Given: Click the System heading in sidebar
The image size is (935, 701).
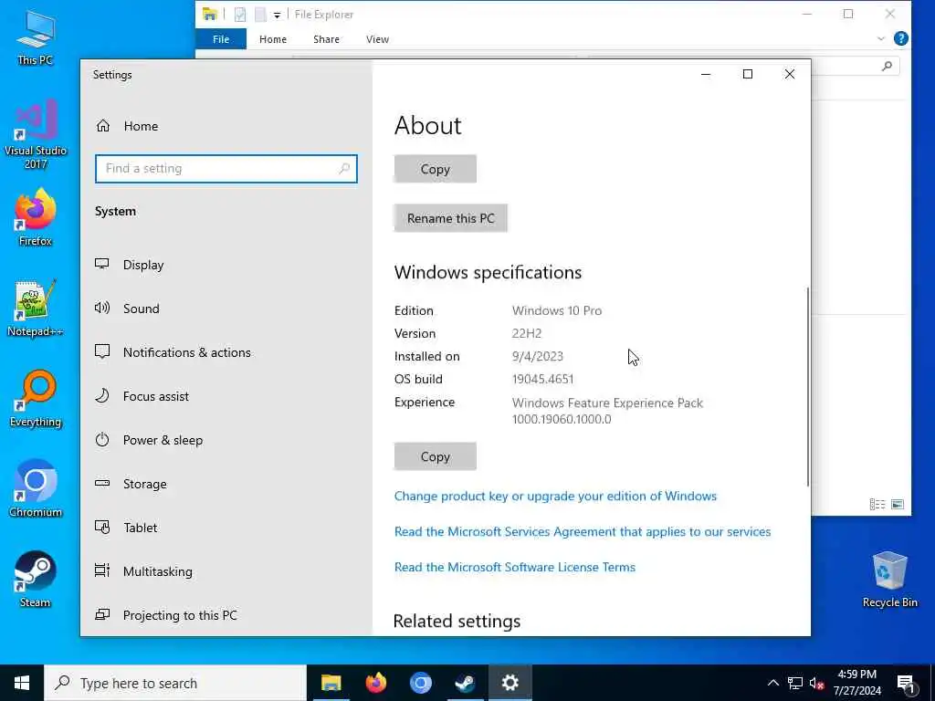Looking at the screenshot, I should (115, 212).
